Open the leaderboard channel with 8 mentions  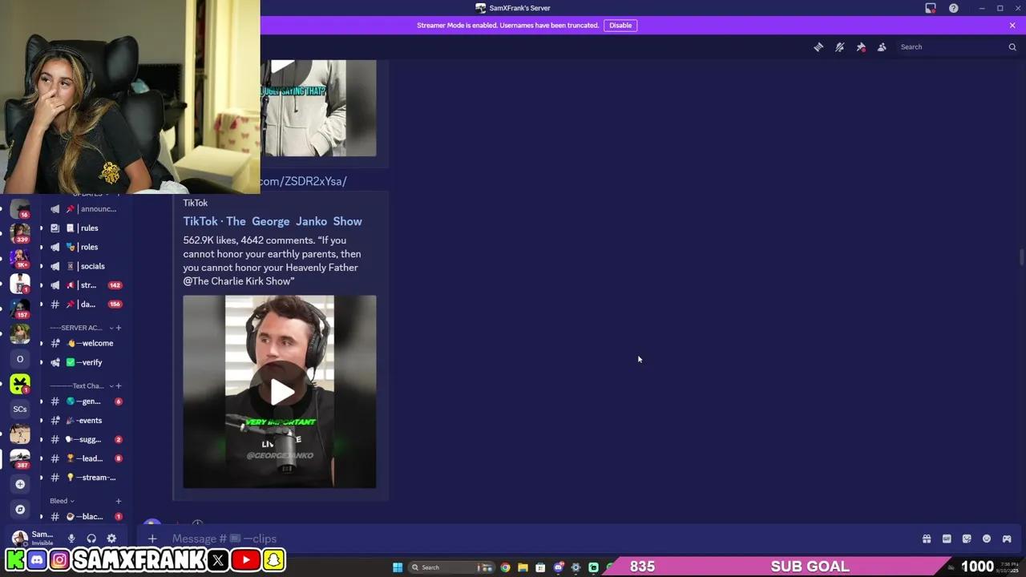[86, 458]
